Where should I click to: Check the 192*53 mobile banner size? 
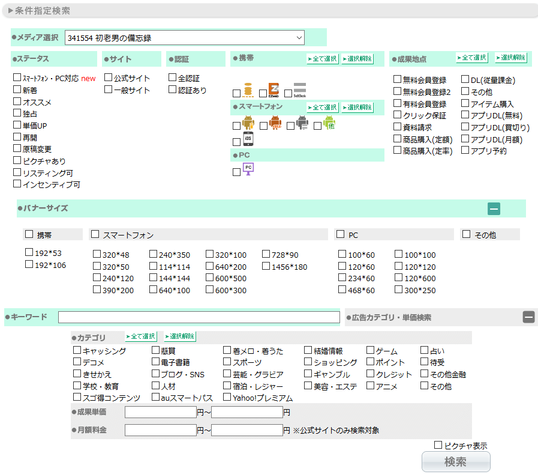[x=29, y=252]
